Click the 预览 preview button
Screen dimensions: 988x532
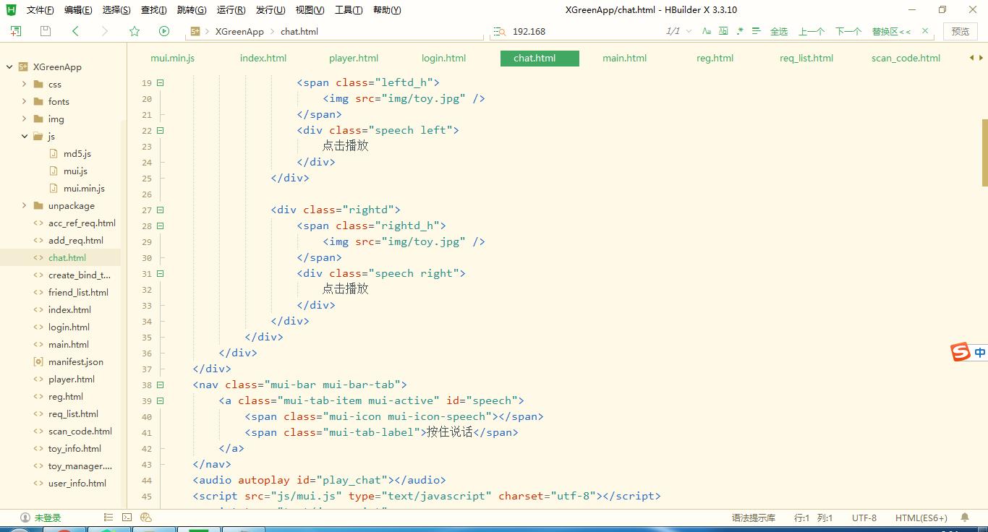[960, 31]
